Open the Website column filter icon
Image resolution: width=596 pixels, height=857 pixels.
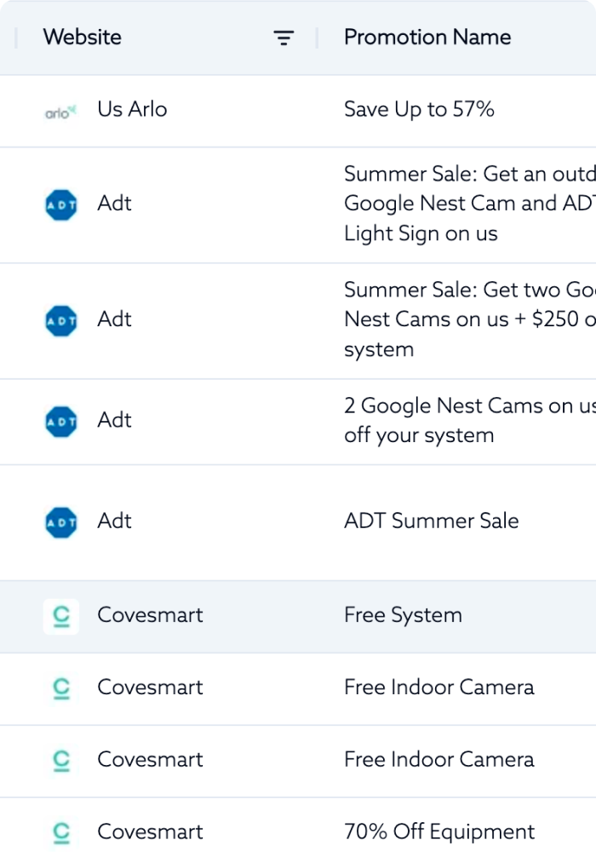point(284,37)
